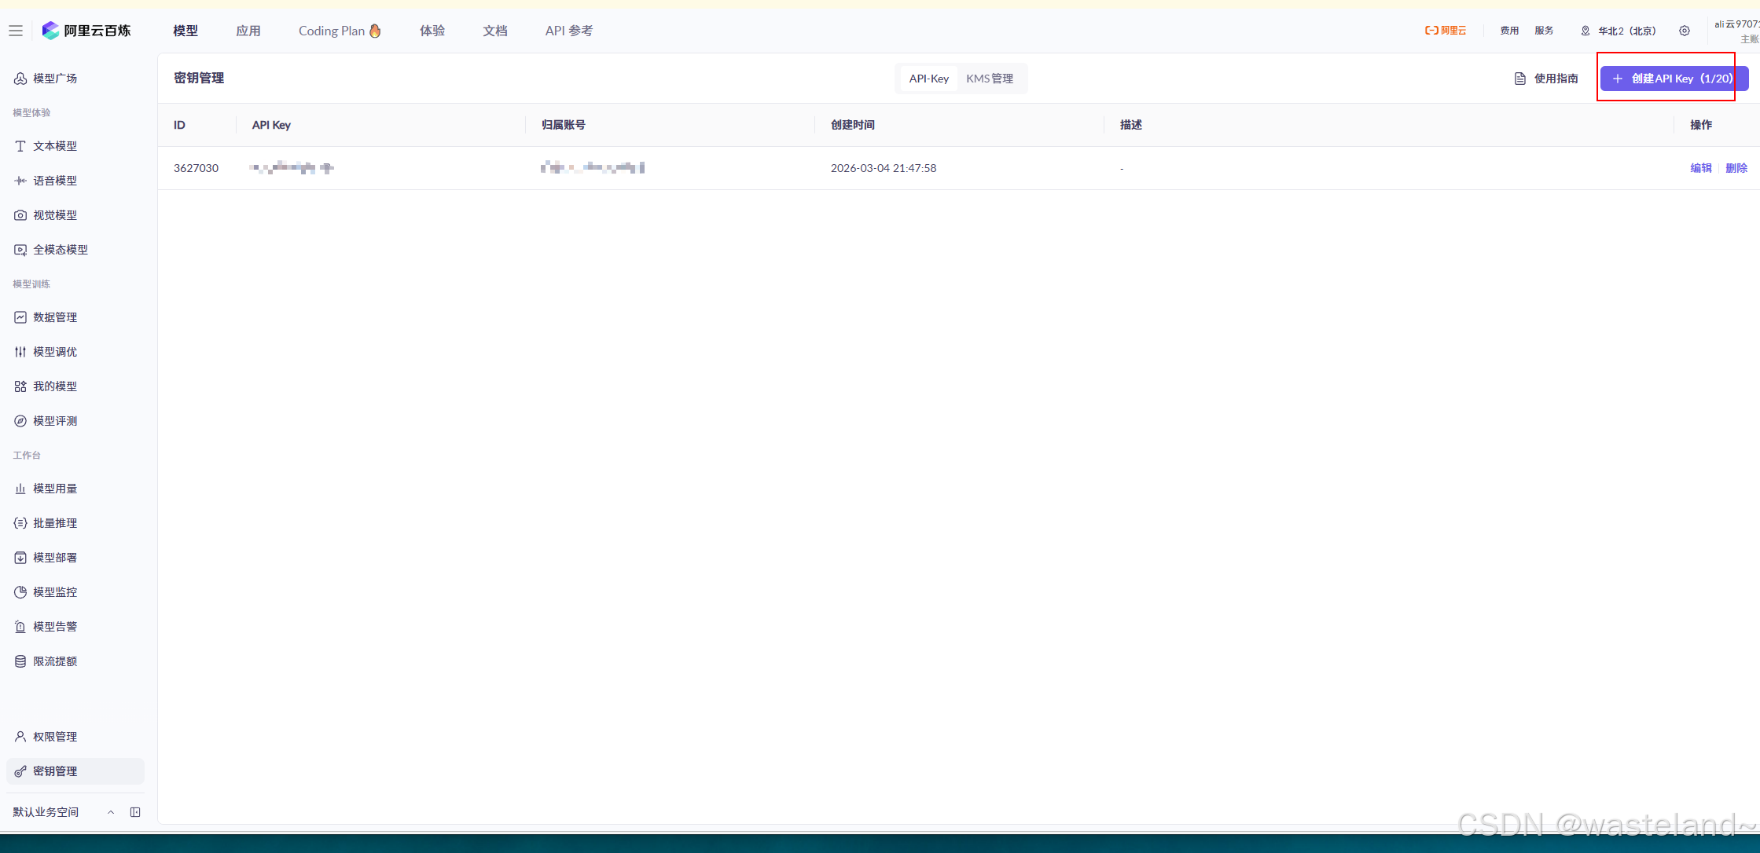The width and height of the screenshot is (1760, 853).
Task: Open the 模型评测 section
Action: [x=55, y=420]
